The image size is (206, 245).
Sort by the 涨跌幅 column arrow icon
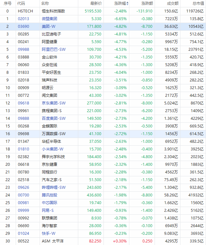[127, 4]
